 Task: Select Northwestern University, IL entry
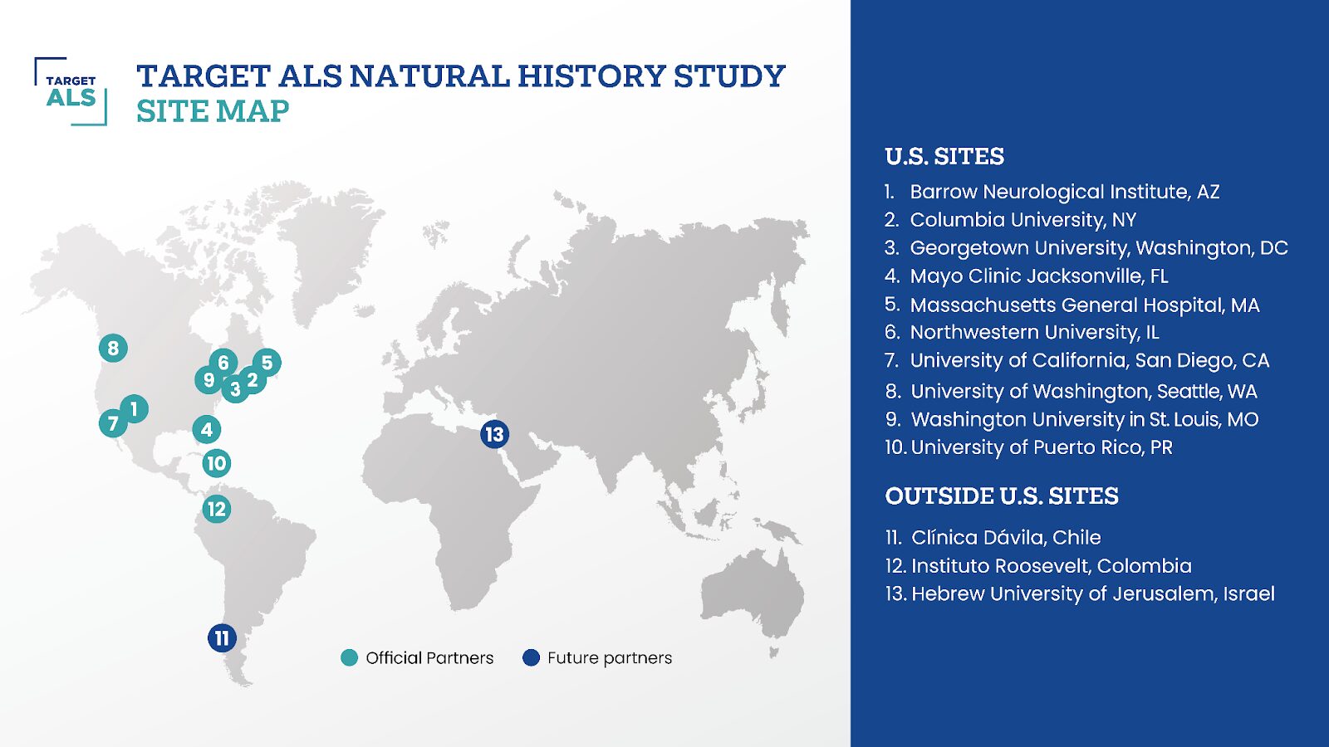pyautogui.click(x=1022, y=333)
